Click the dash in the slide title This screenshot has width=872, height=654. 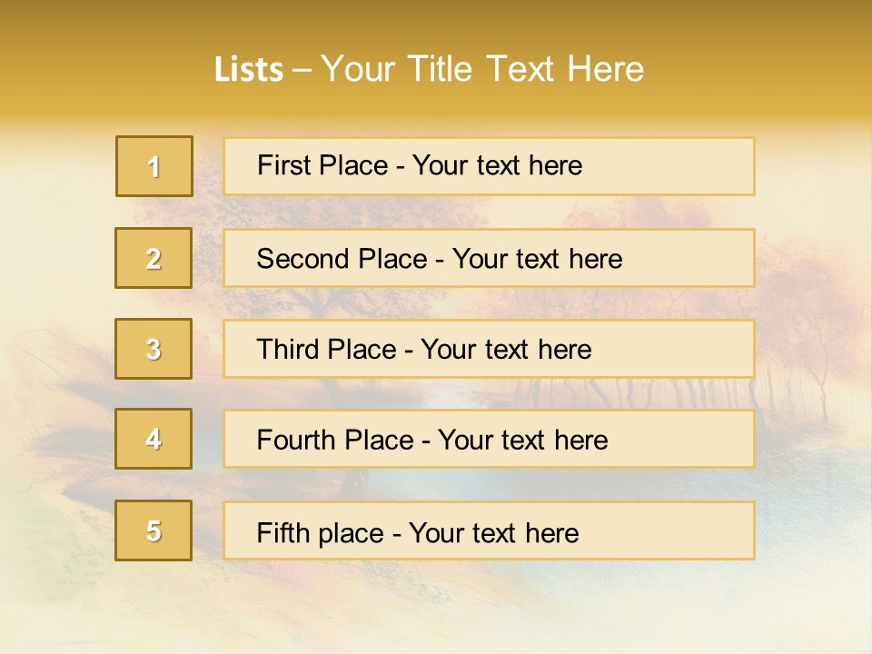[302, 69]
